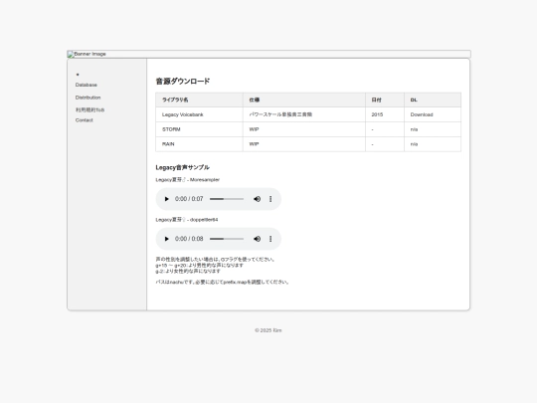Click the ライブラリ名 column header
537x403 pixels.
pyautogui.click(x=199, y=100)
